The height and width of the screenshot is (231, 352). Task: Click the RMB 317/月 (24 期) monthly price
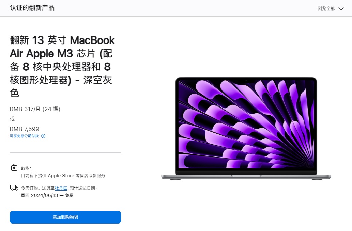[35, 109]
